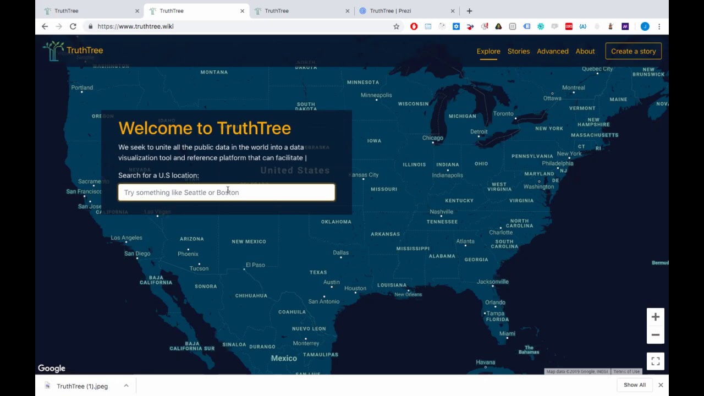Open the red Opera-style ad blocker extension
Screen dimensions: 704x396
[x=414, y=26]
